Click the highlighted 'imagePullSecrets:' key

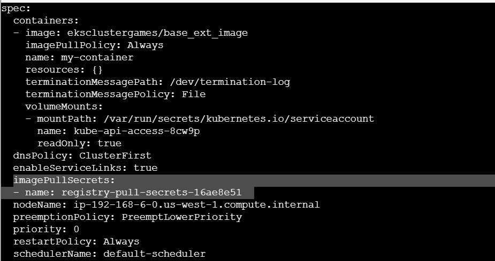point(64,180)
